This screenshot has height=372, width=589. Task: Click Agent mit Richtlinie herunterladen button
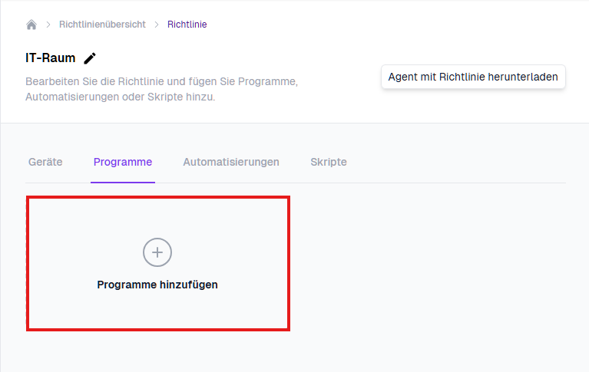(x=473, y=77)
